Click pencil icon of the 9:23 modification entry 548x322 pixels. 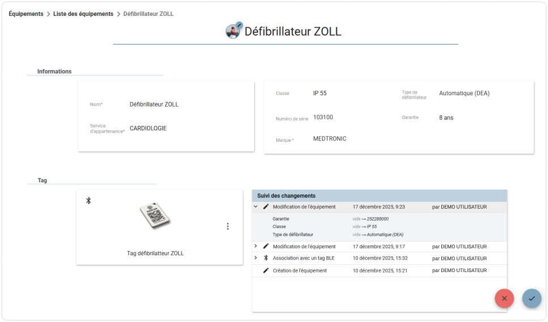click(x=266, y=207)
